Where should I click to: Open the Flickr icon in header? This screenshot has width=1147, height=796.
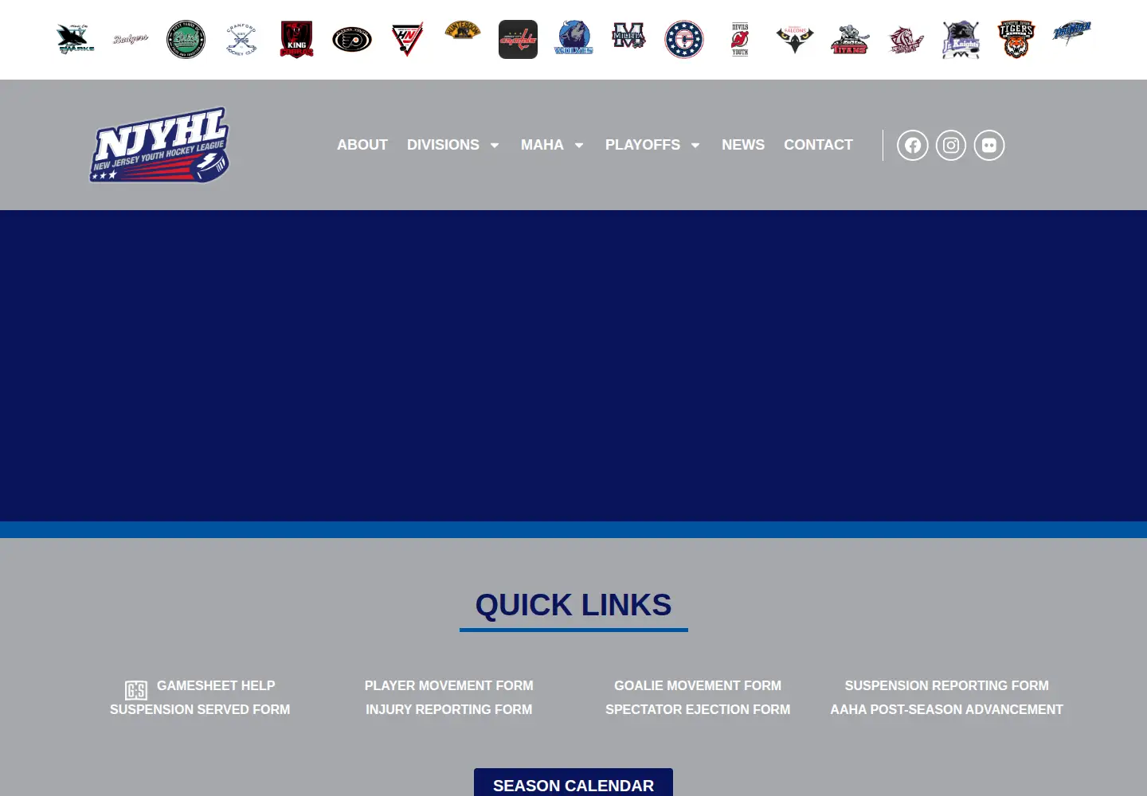tap(989, 145)
